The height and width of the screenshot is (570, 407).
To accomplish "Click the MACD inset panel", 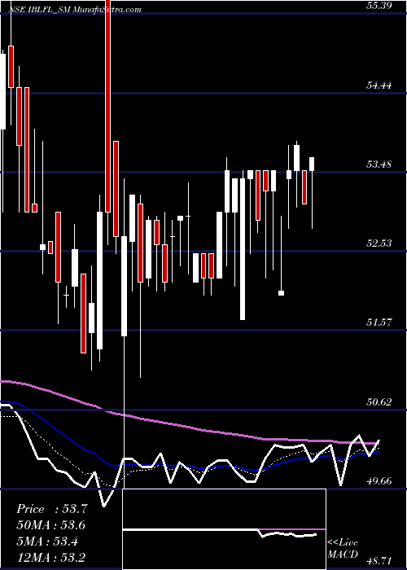I will [x=224, y=529].
